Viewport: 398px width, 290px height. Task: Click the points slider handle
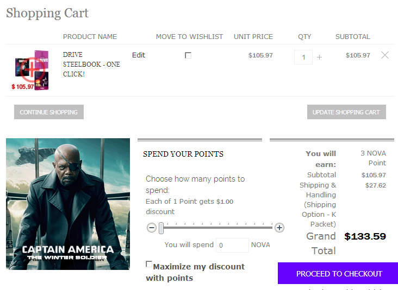pyautogui.click(x=161, y=228)
